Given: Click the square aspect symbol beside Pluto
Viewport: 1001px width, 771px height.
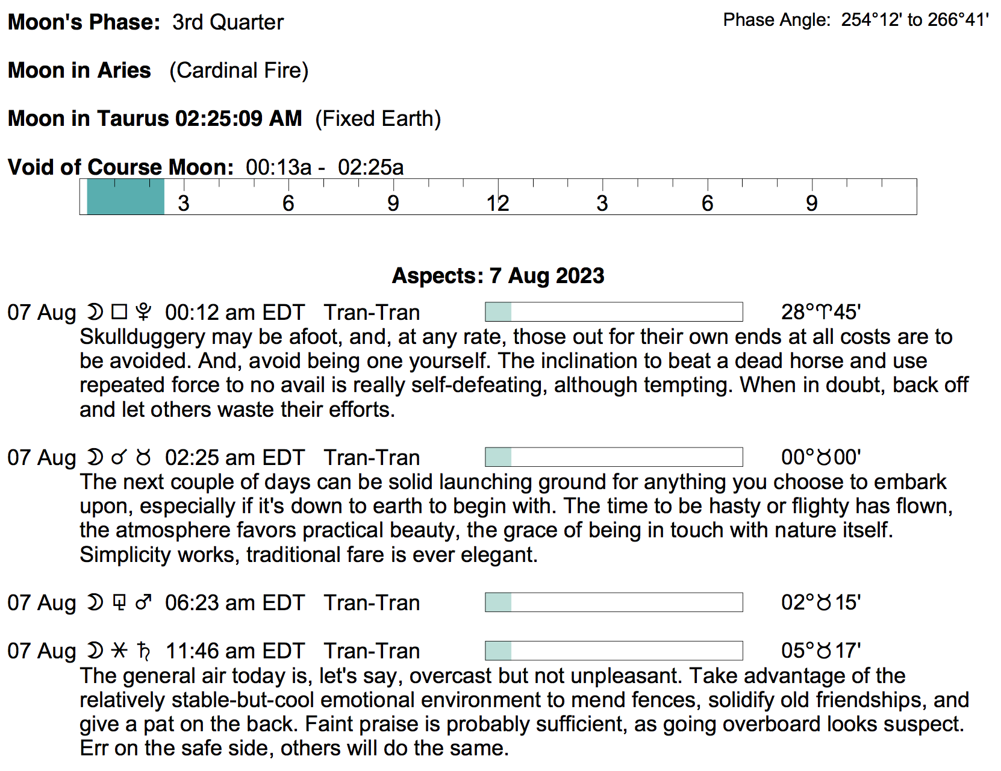Looking at the screenshot, I should tap(119, 312).
